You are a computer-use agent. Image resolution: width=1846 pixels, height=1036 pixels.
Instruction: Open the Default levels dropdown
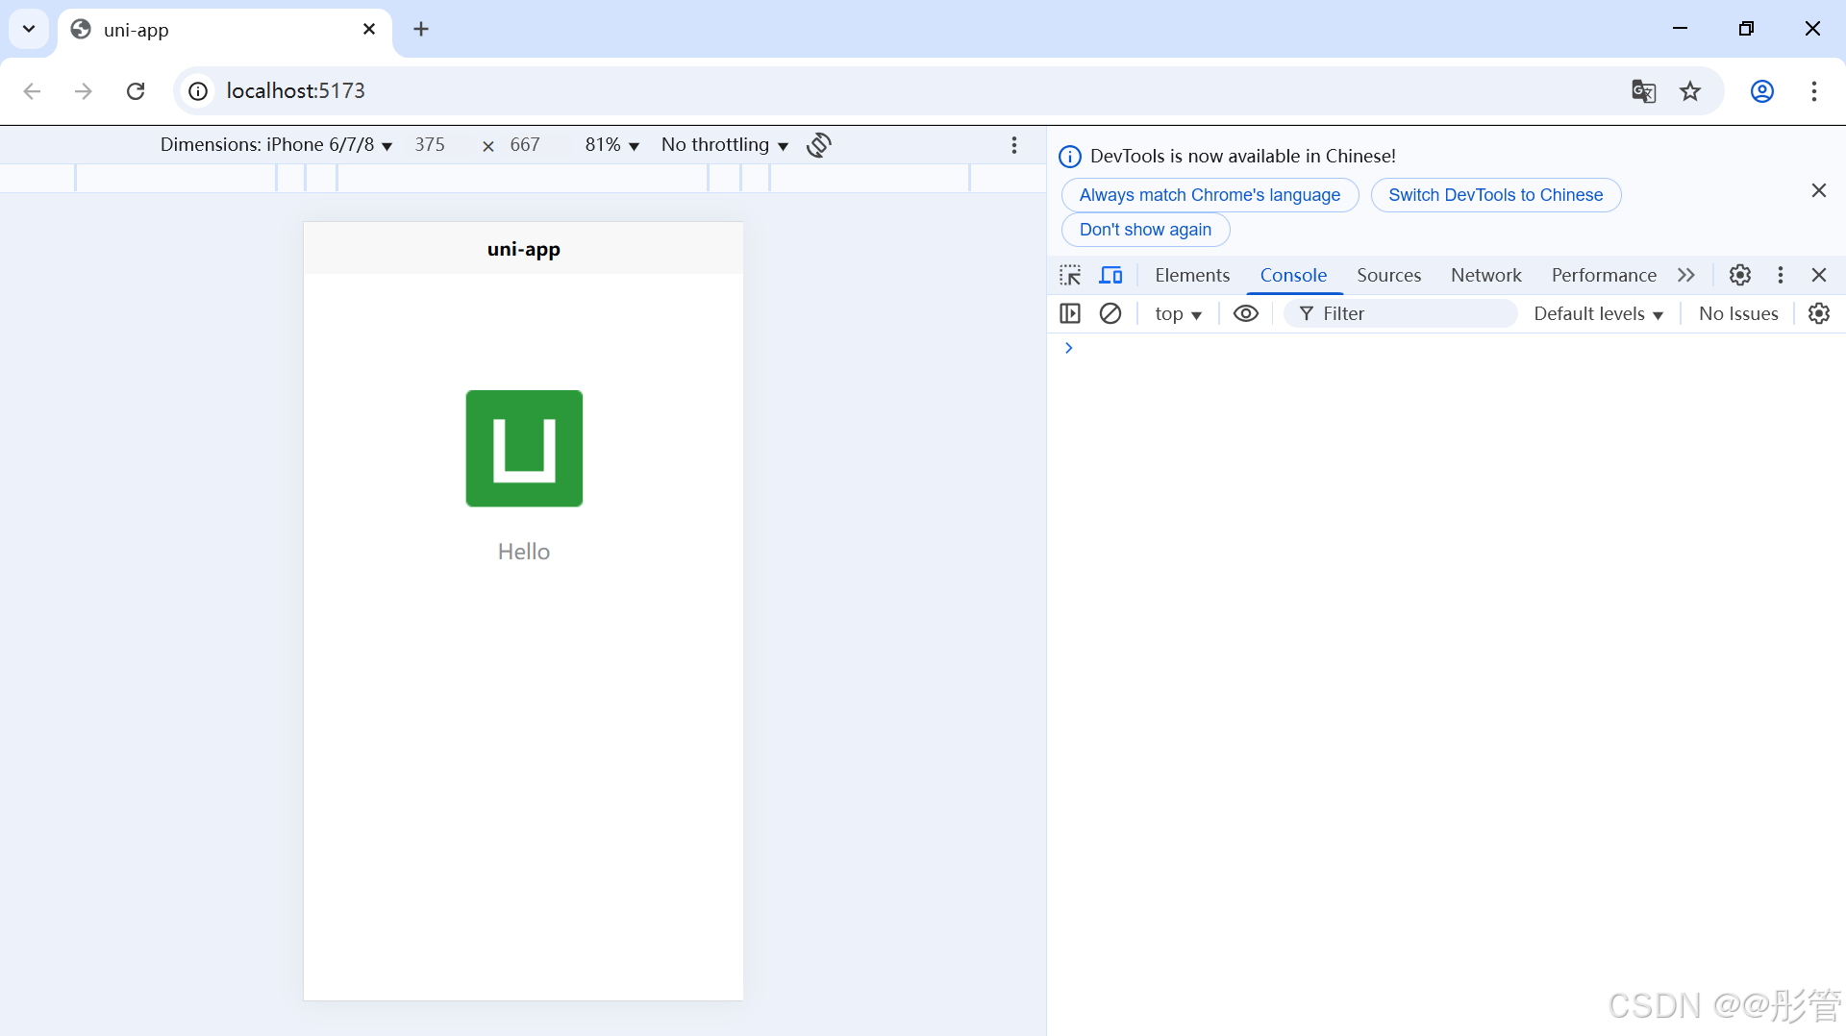(x=1598, y=313)
